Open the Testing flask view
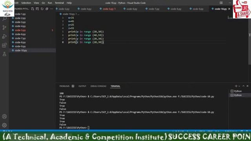The width and height of the screenshot is (251, 141). click(x=4, y=54)
